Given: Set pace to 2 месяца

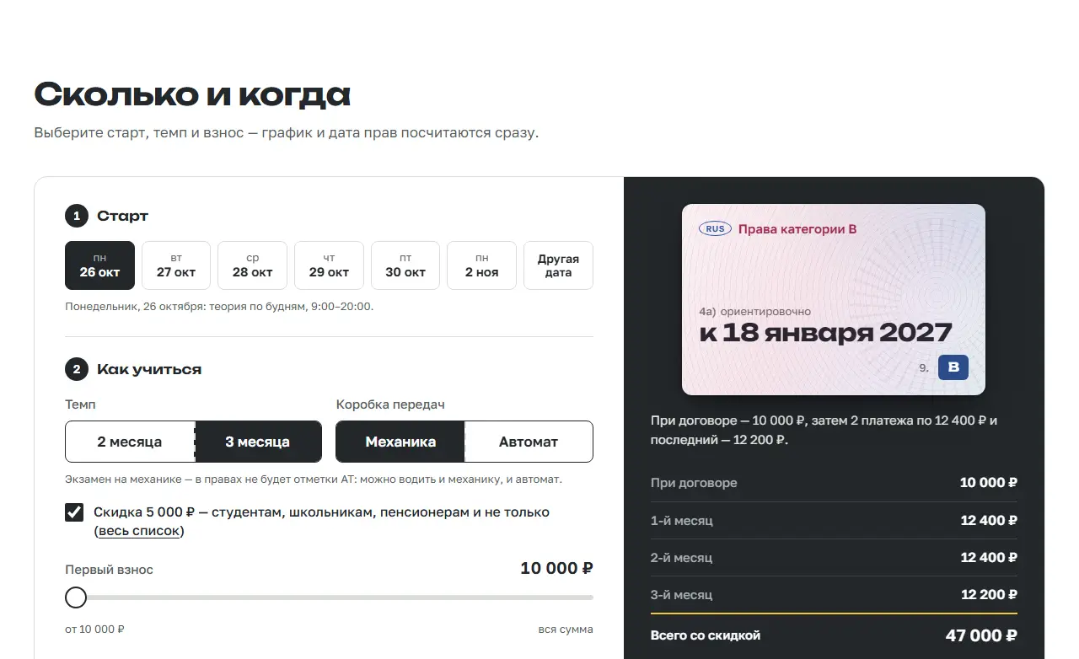Looking at the screenshot, I should point(130,442).
